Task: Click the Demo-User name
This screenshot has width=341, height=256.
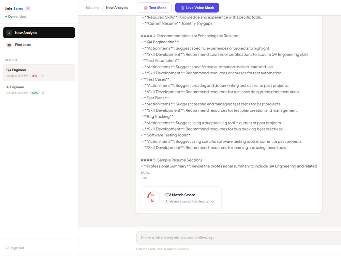Action: pyautogui.click(x=17, y=17)
